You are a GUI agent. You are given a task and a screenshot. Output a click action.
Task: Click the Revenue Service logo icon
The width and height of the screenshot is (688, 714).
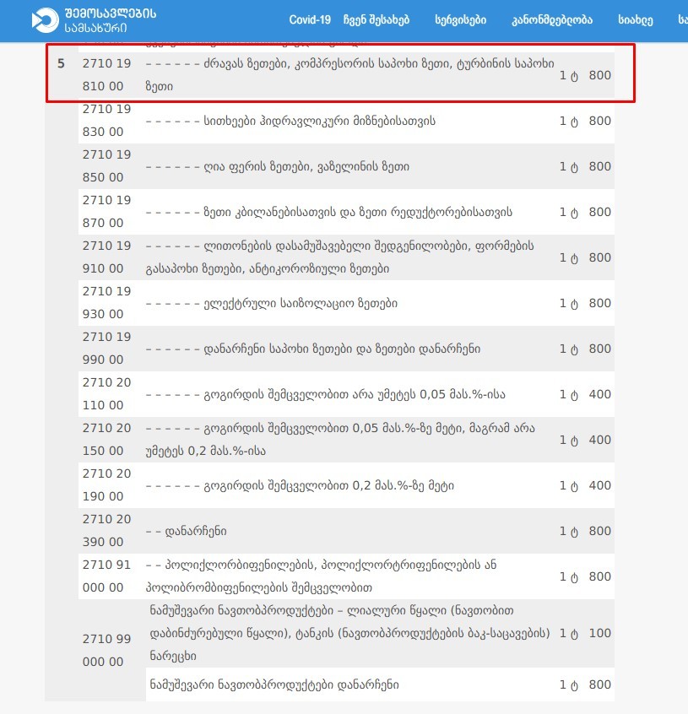(x=45, y=20)
